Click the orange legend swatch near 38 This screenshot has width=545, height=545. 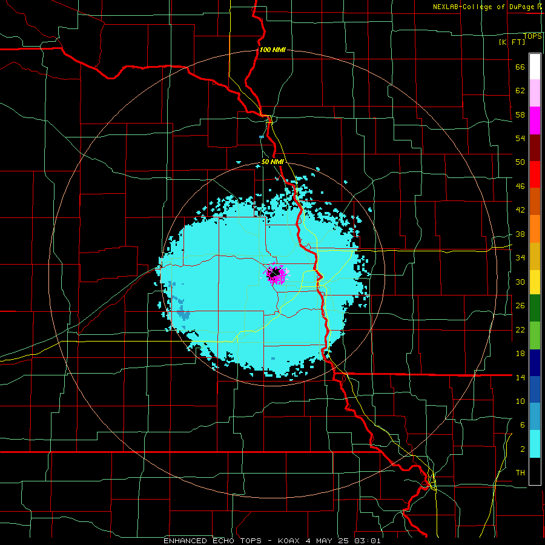[x=535, y=229]
